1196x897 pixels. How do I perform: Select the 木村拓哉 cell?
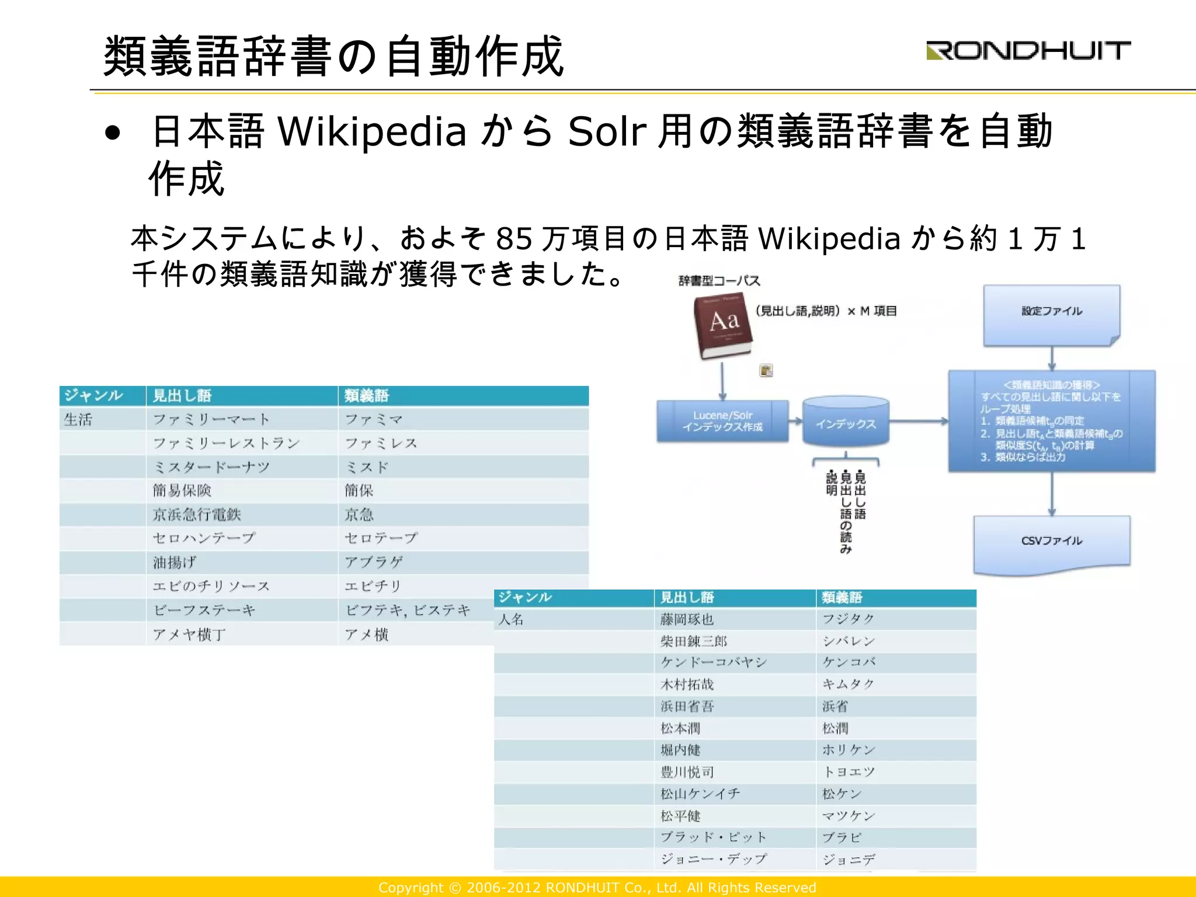(735, 684)
